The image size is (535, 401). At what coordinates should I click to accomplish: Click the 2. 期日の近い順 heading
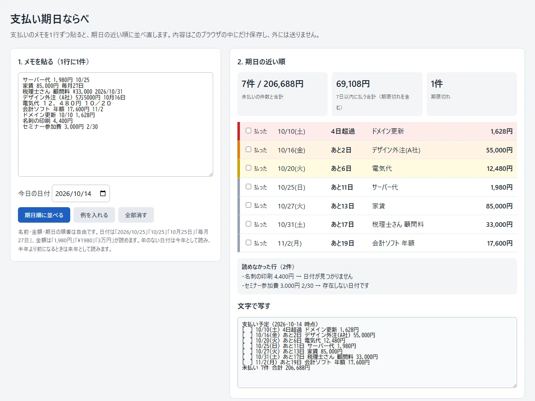click(261, 62)
